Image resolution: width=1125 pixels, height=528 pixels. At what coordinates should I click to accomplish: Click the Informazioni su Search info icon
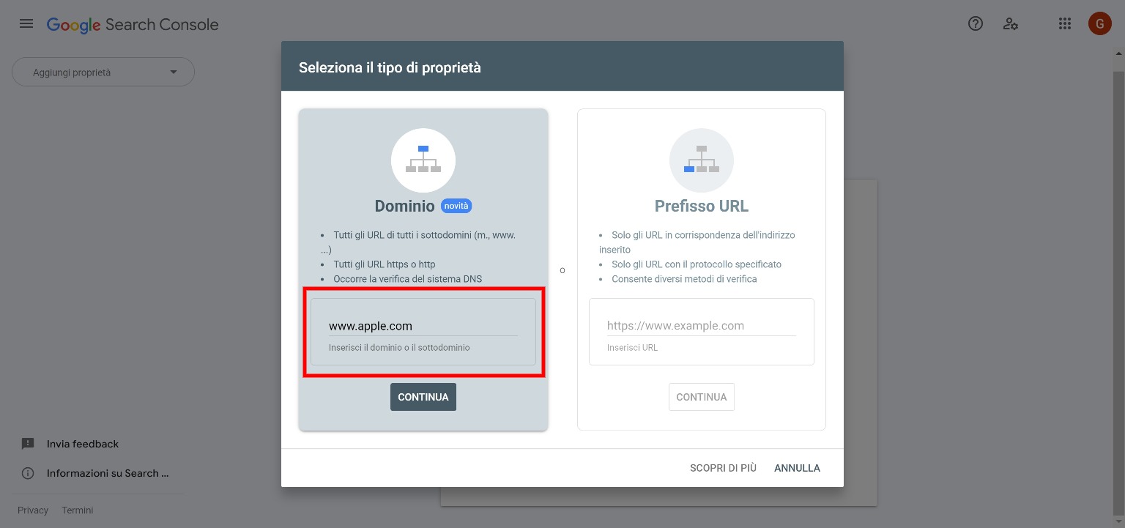tap(28, 473)
